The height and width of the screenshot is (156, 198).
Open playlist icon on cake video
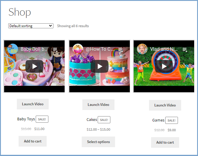pyautogui.click(x=120, y=50)
